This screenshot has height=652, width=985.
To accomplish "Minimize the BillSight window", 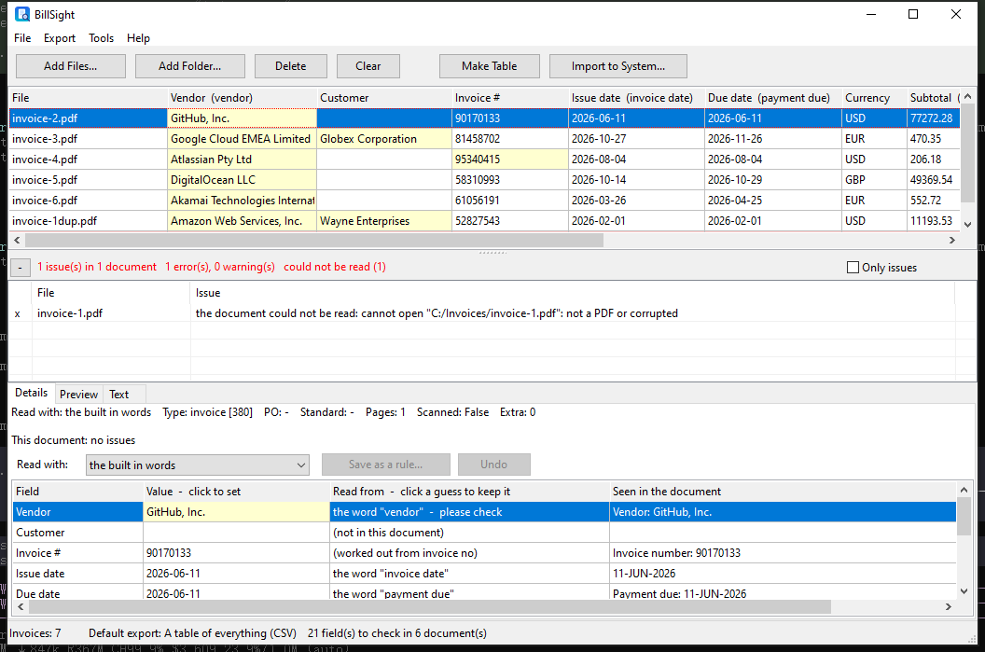I will (871, 14).
